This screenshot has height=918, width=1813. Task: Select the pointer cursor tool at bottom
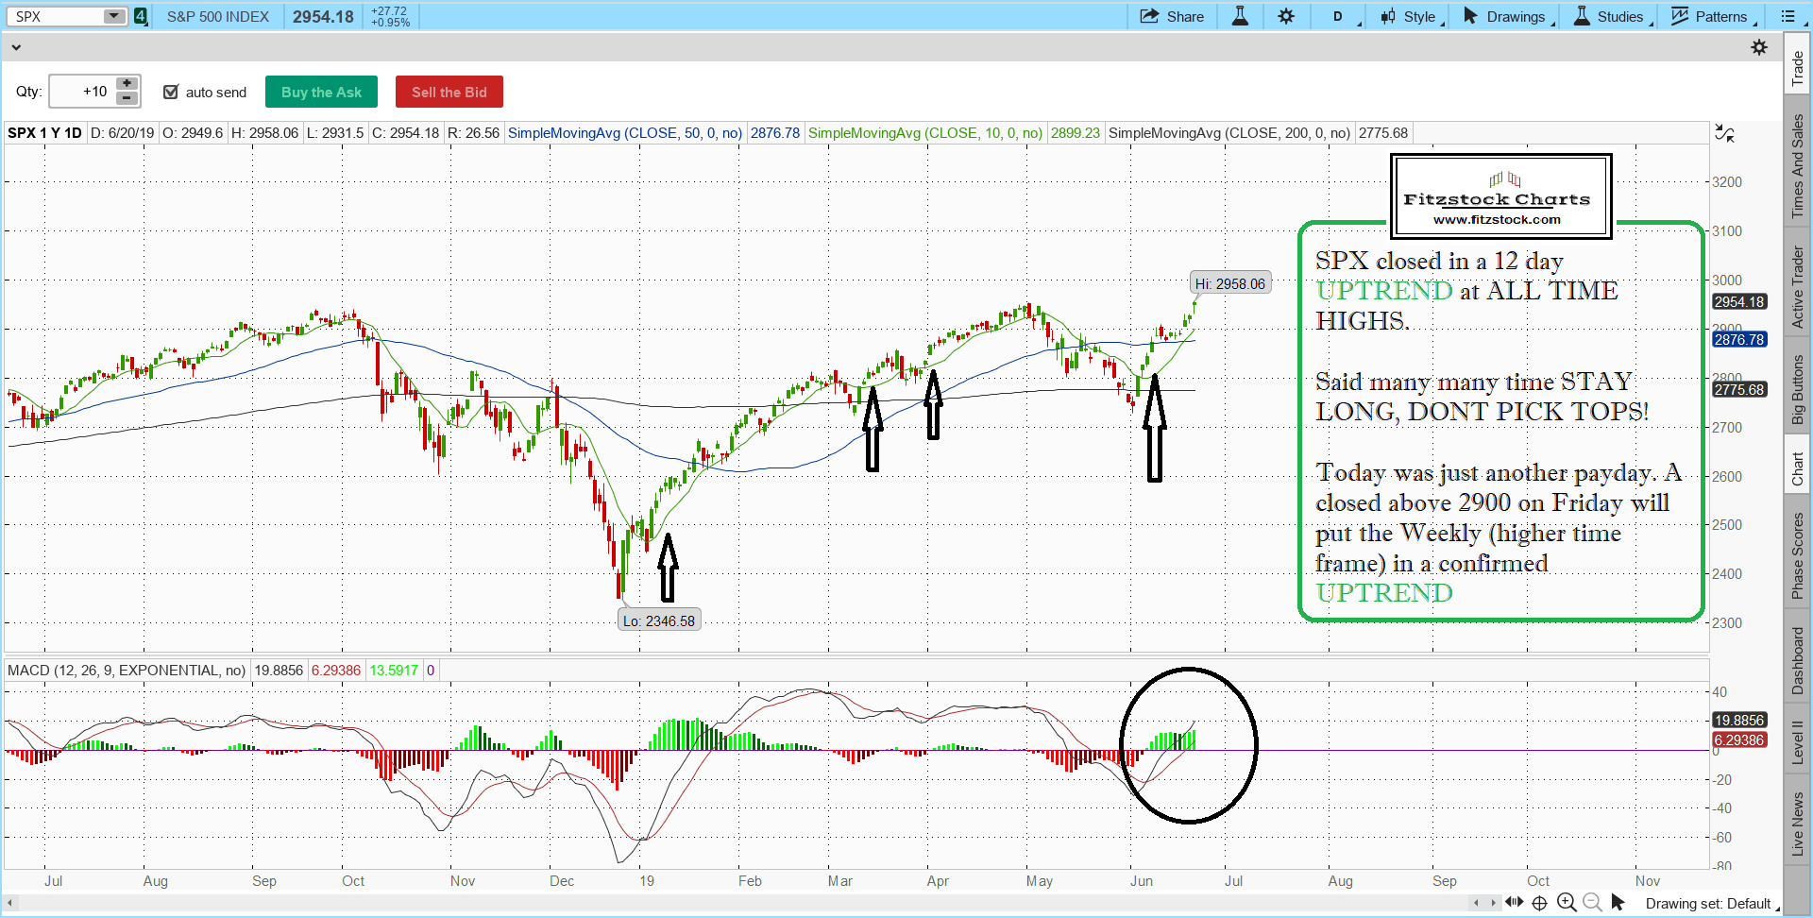click(x=1618, y=903)
